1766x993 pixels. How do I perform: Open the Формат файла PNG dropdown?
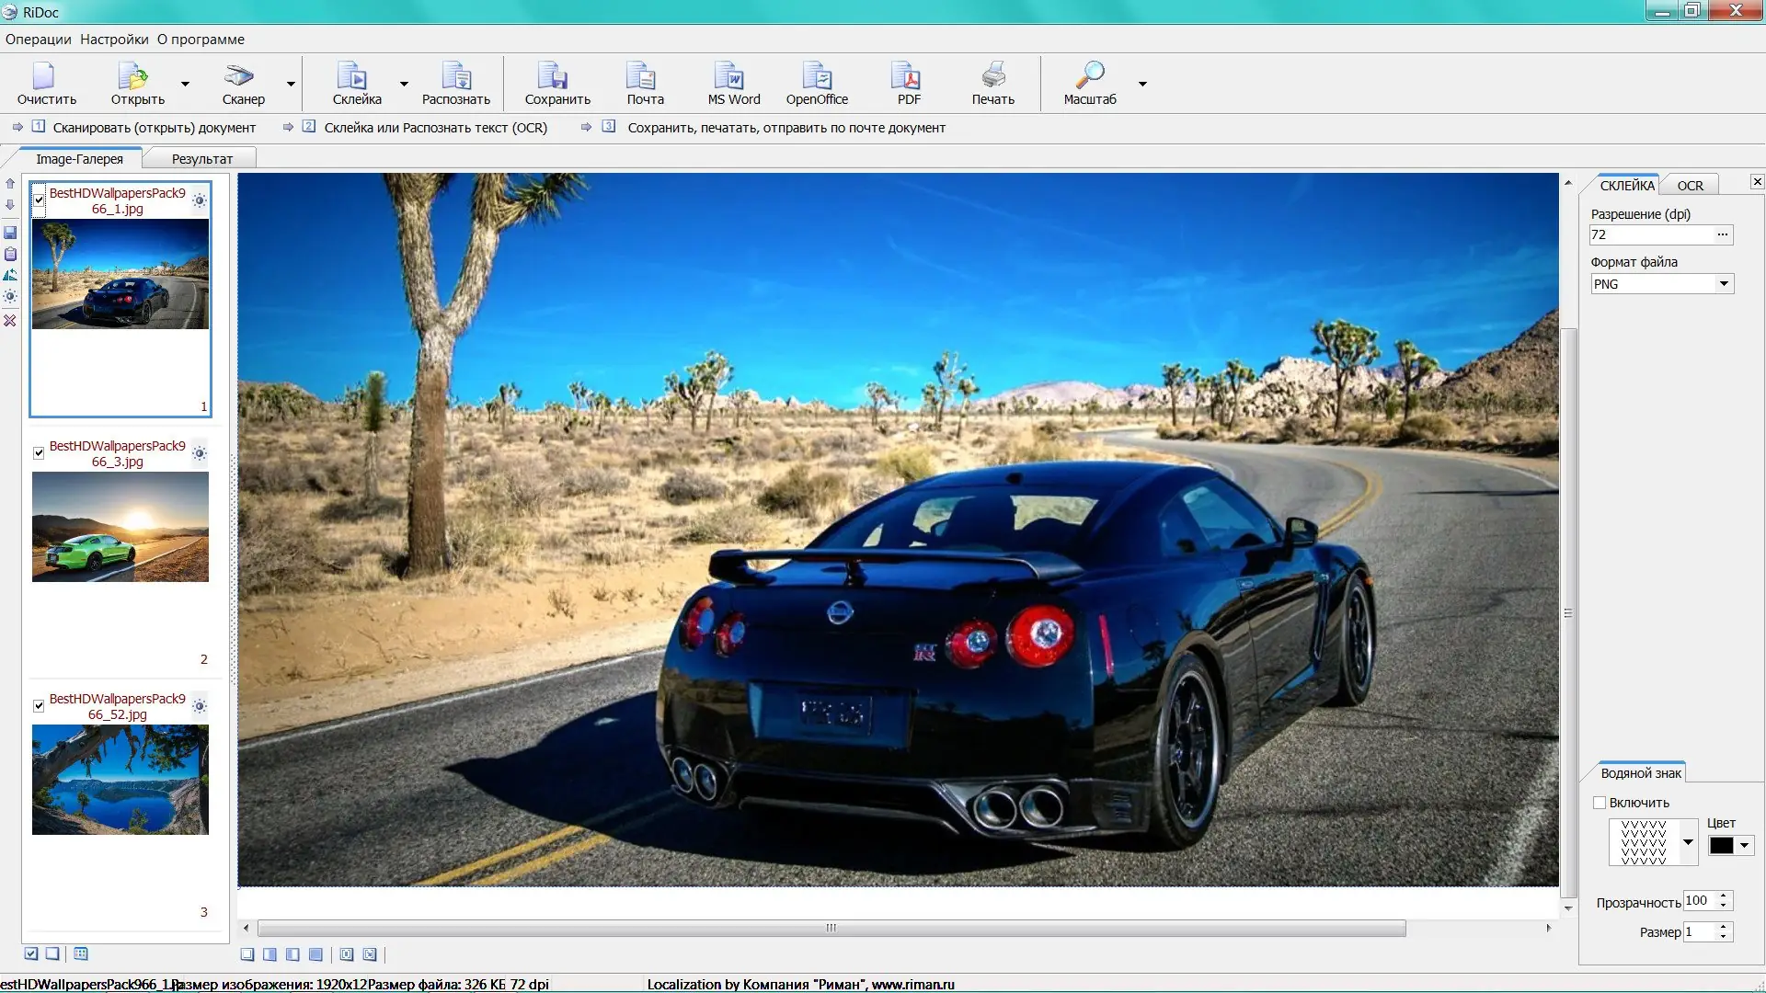[x=1724, y=284]
